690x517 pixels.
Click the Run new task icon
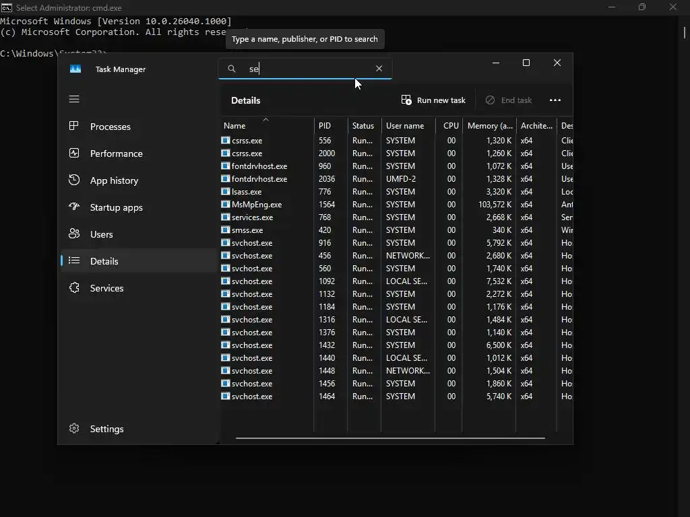[406, 100]
